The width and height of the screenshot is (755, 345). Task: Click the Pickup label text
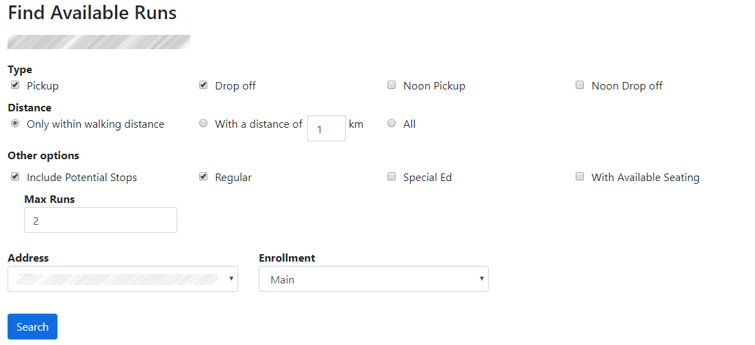[x=42, y=86]
